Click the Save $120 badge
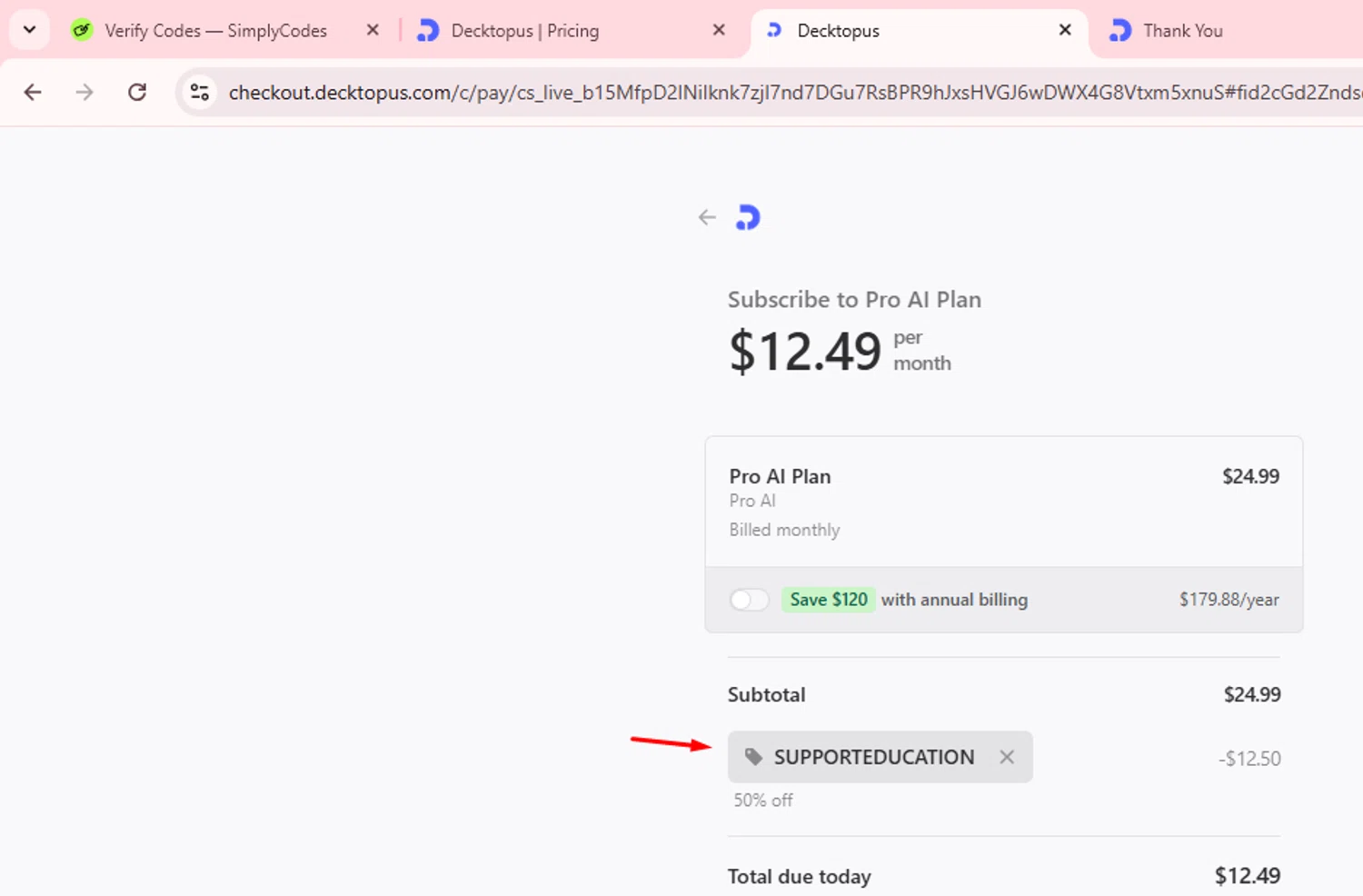Image resolution: width=1363 pixels, height=896 pixels. click(829, 600)
